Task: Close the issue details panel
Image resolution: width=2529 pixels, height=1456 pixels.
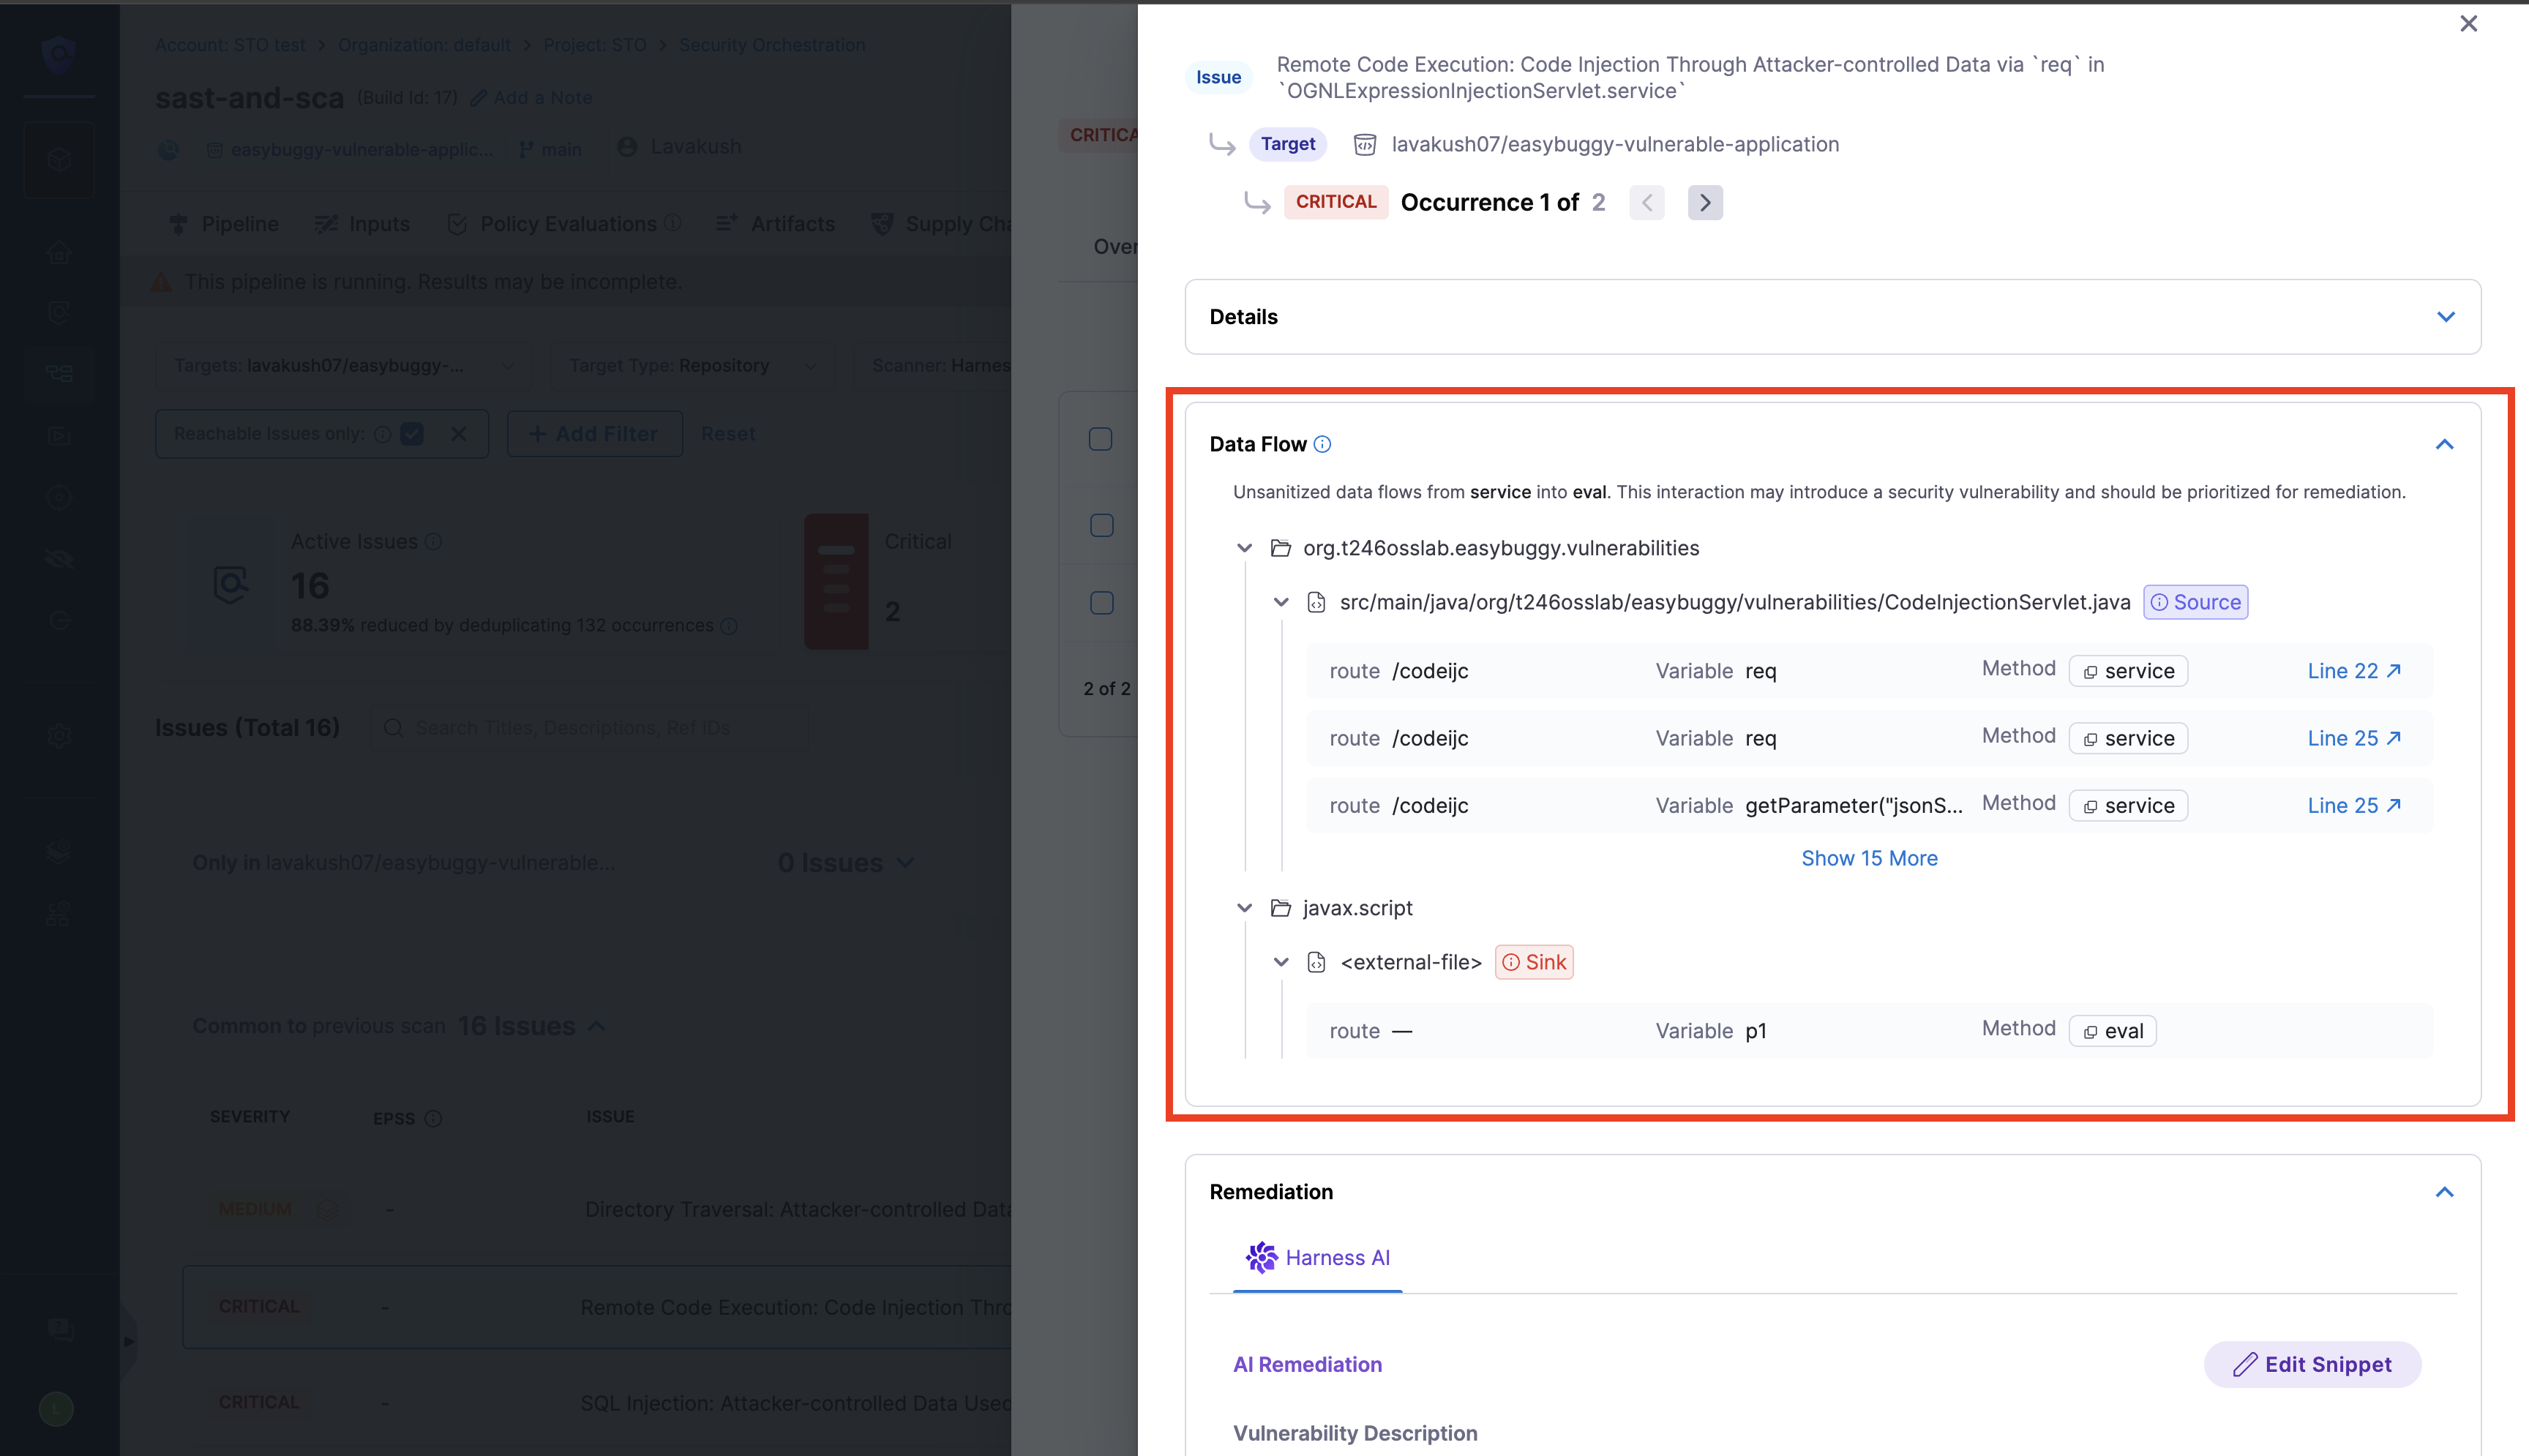Action: tap(2468, 23)
